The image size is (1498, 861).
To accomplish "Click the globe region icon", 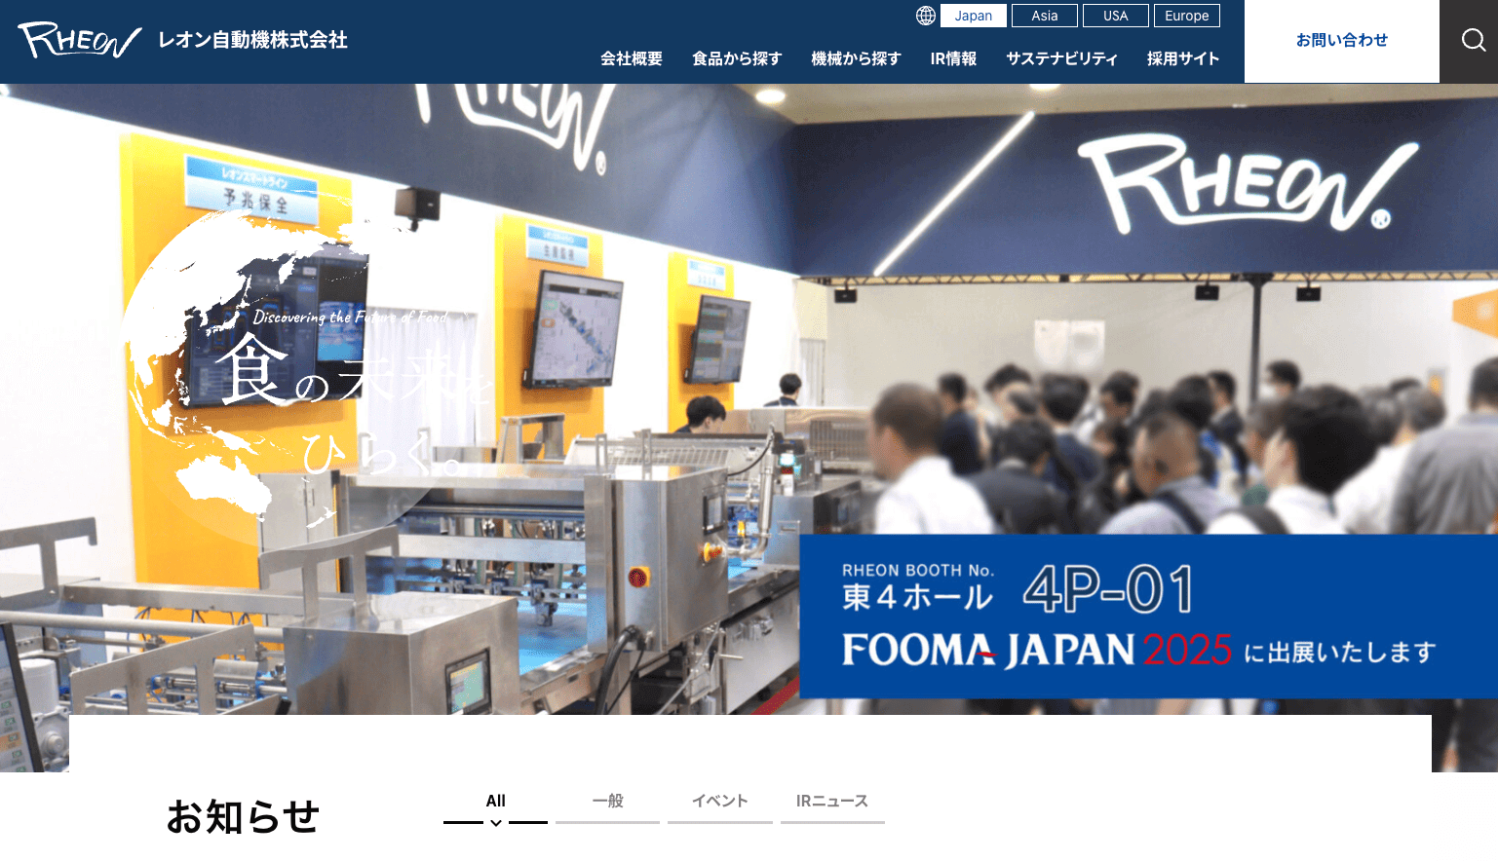I will click(926, 16).
